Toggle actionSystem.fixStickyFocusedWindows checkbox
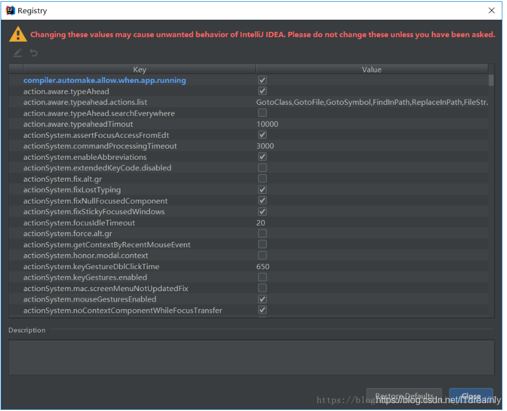 262,212
